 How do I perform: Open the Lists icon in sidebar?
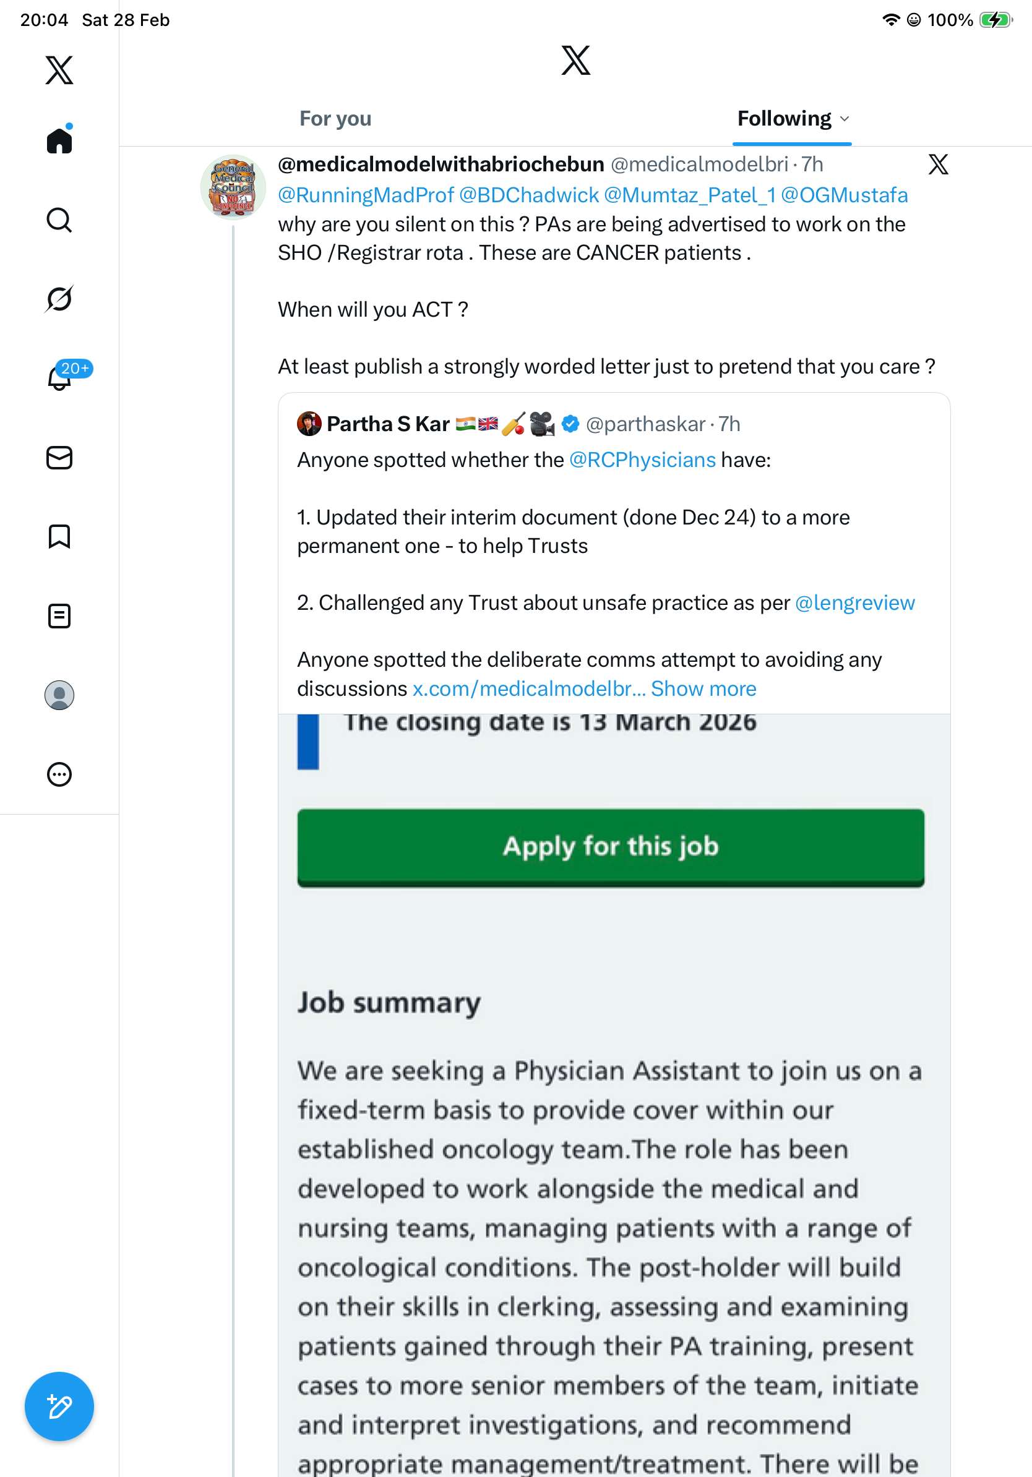[x=59, y=615]
